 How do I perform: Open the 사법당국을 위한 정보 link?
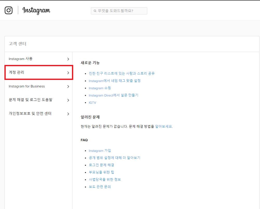pos(105,180)
